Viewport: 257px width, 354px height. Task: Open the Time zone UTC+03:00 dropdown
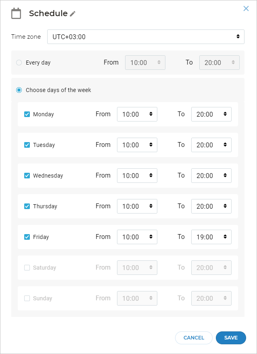pyautogui.click(x=146, y=37)
